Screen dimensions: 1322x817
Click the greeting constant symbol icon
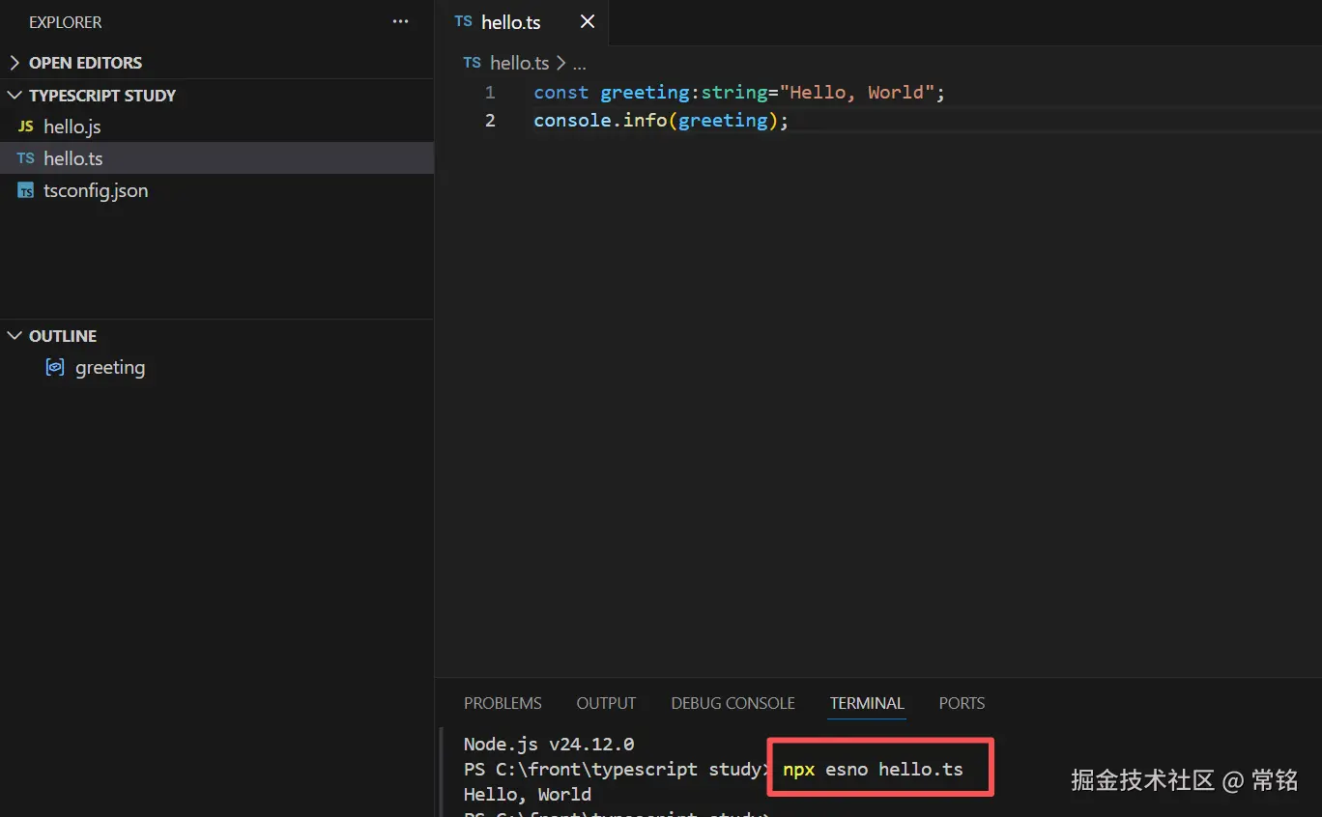pyautogui.click(x=55, y=367)
